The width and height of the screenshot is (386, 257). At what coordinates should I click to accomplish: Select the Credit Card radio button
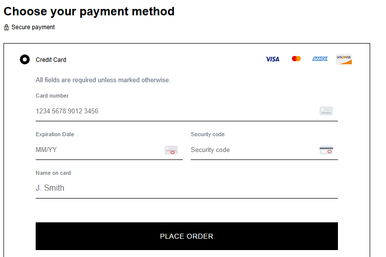[25, 60]
